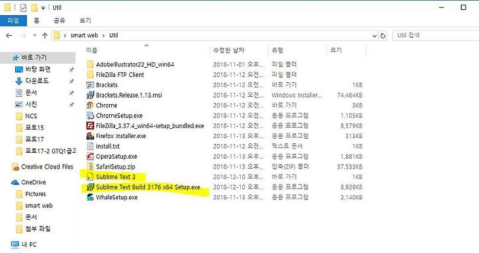Select Firefox Installer.exe icon

click(90, 136)
